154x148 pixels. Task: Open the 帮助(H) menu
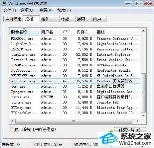click(64, 10)
